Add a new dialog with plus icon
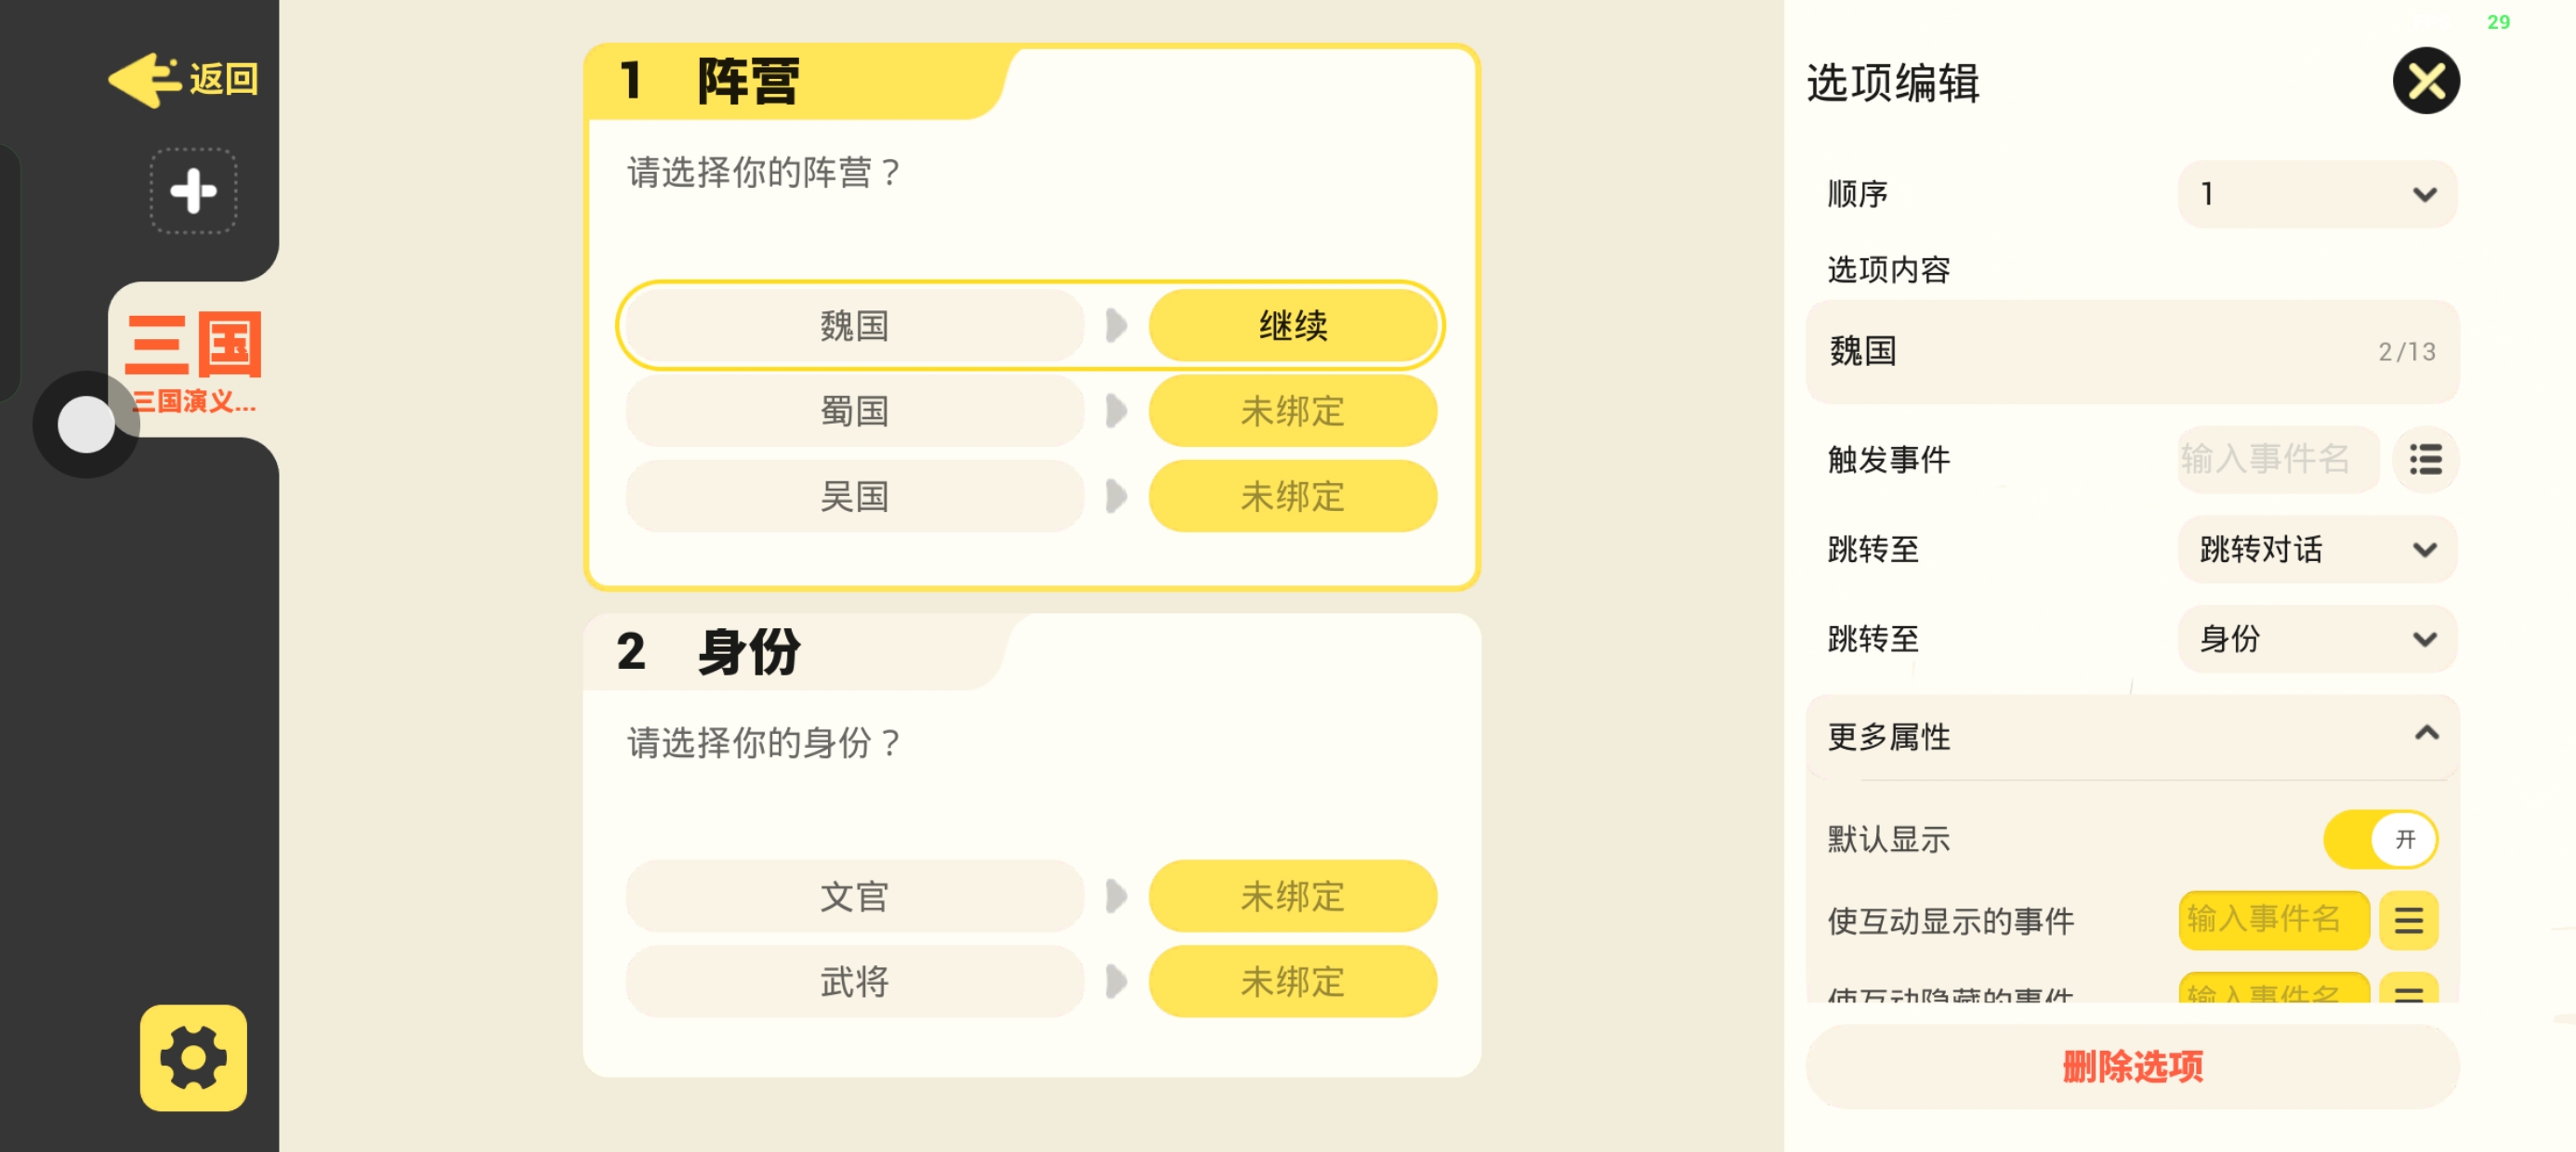This screenshot has height=1152, width=2576. [193, 191]
